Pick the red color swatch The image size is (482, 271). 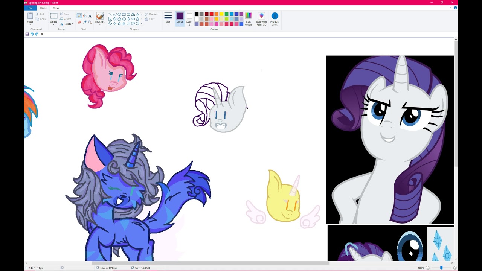tap(212, 14)
